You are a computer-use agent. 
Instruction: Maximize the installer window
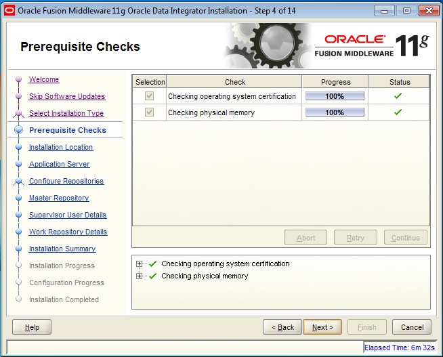tap(406, 11)
